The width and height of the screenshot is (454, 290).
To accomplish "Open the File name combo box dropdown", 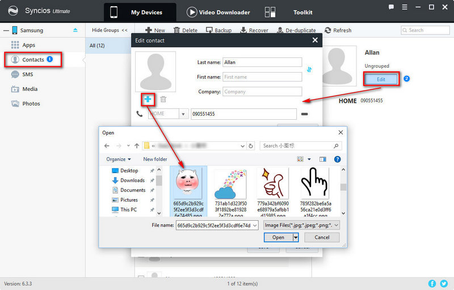I will [255, 225].
